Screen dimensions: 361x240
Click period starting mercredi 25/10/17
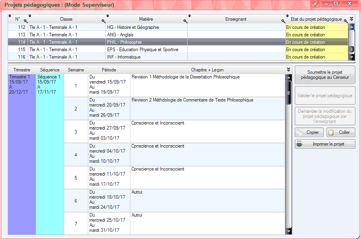[109, 224]
